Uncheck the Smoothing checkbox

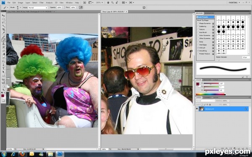click(x=198, y=51)
